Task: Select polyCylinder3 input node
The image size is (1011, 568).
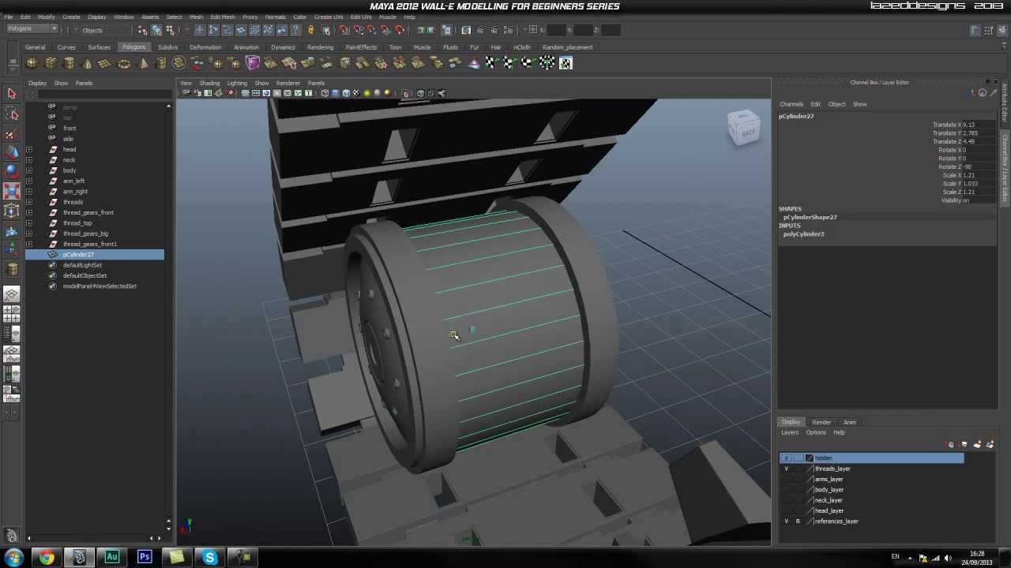Action: 803,234
